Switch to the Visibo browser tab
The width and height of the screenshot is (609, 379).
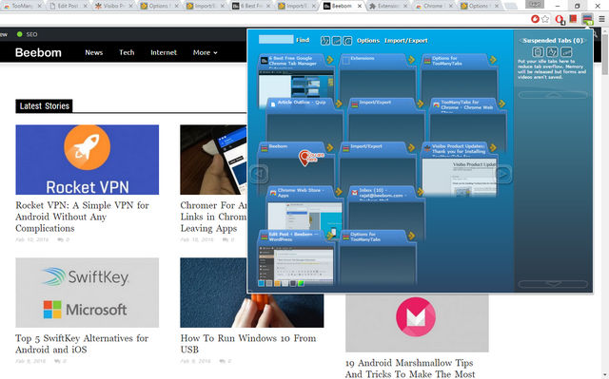pyautogui.click(x=114, y=6)
